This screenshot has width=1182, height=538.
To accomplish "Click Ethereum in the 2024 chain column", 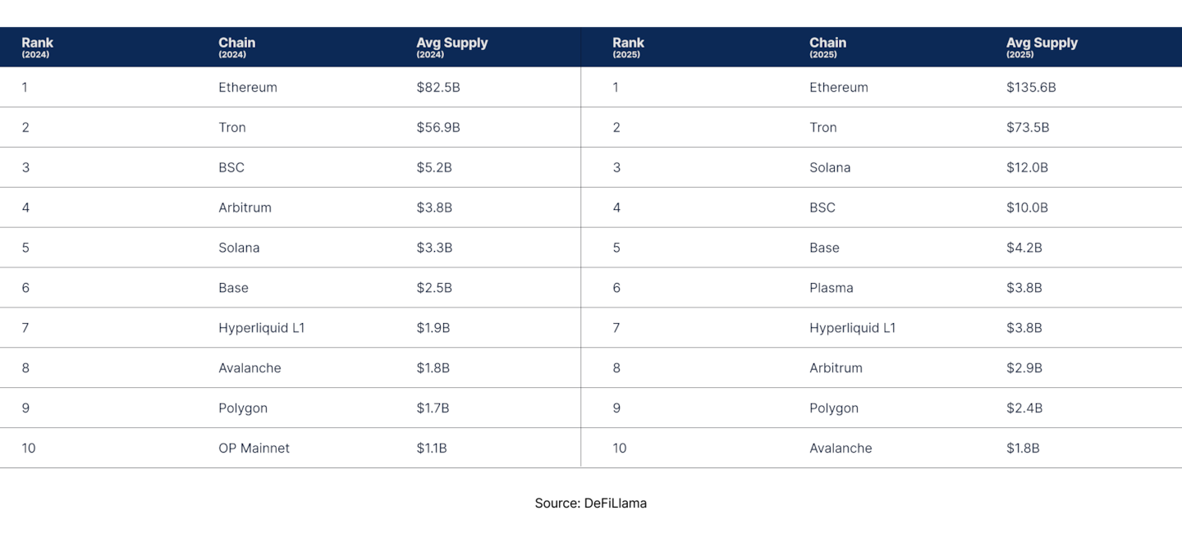I will point(247,88).
